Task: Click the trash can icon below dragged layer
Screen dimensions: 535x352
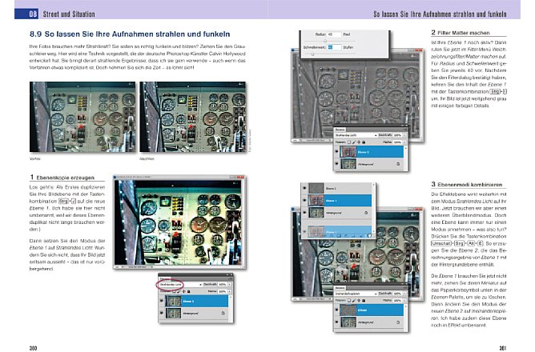Action: 370,236
